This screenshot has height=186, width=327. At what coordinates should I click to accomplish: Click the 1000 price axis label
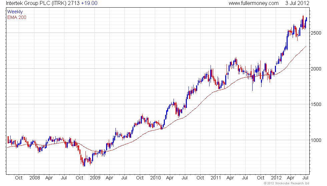[x=316, y=140]
